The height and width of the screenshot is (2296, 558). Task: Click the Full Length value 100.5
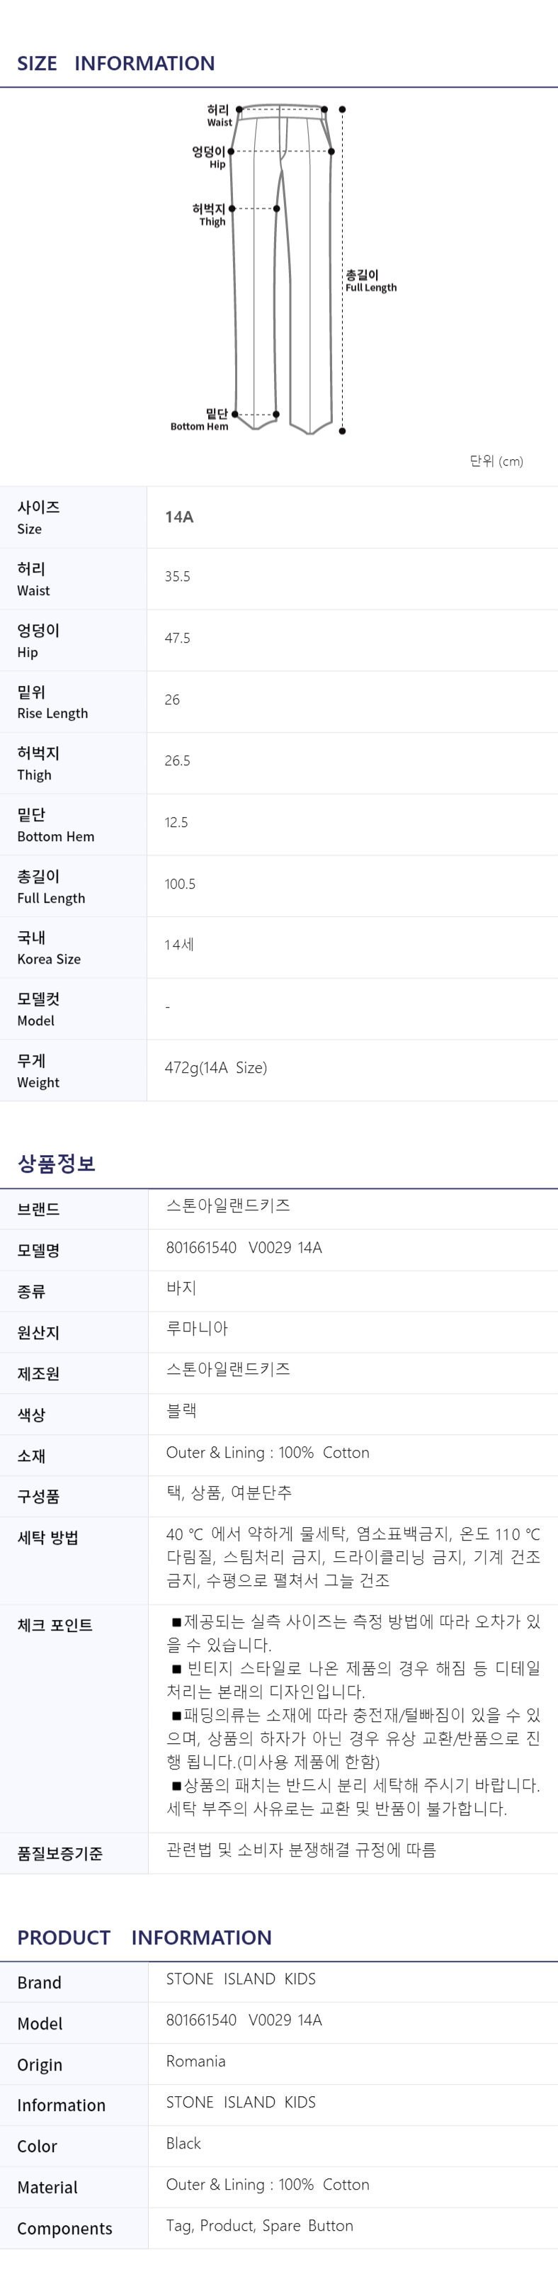(180, 884)
